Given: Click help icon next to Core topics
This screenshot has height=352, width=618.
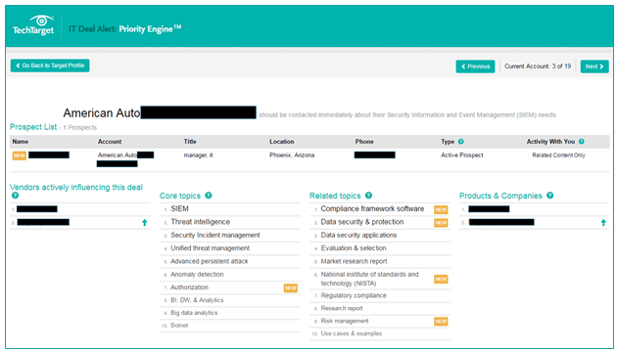Looking at the screenshot, I should pyautogui.click(x=208, y=196).
